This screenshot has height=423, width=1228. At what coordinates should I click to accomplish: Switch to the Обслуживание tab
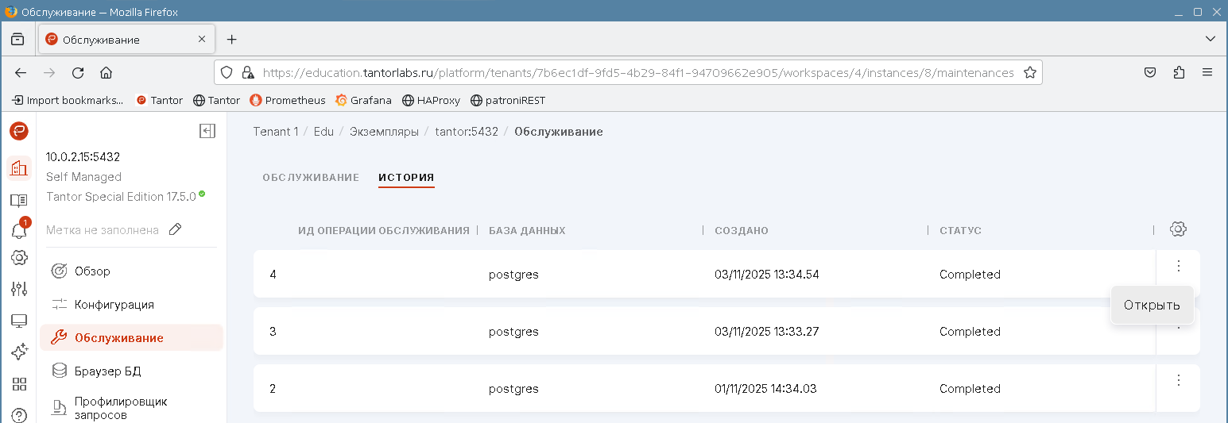311,177
